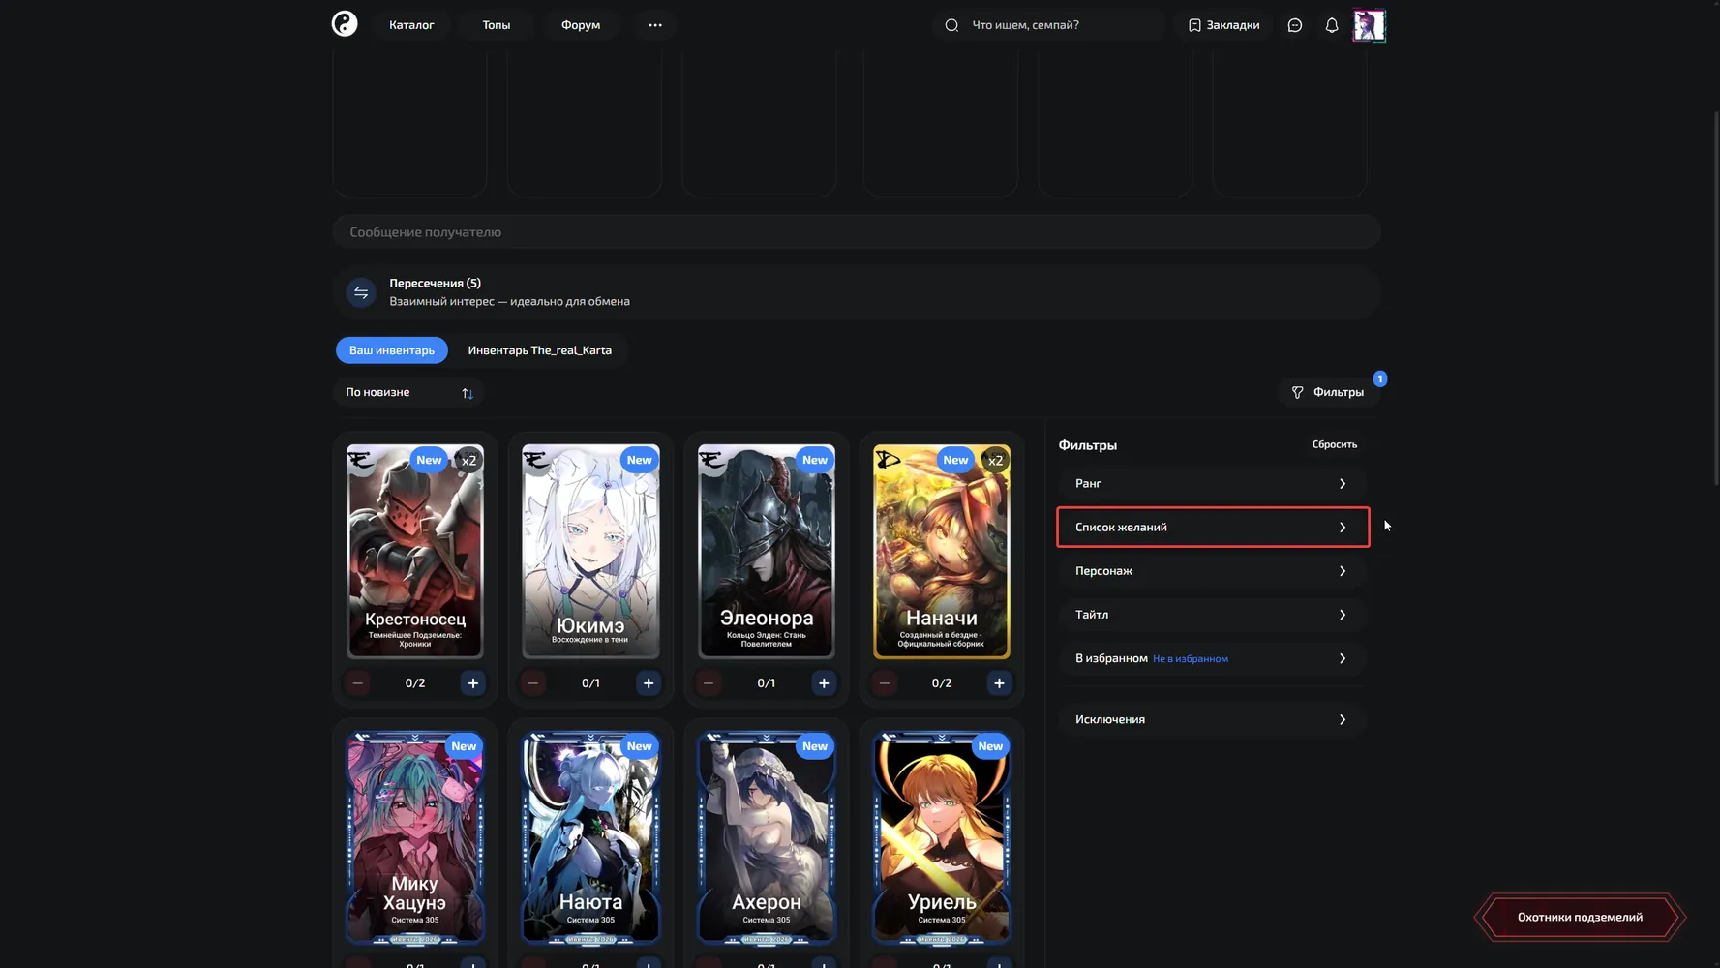Decrease Элеонора count with minus
The image size is (1720, 968).
(709, 683)
